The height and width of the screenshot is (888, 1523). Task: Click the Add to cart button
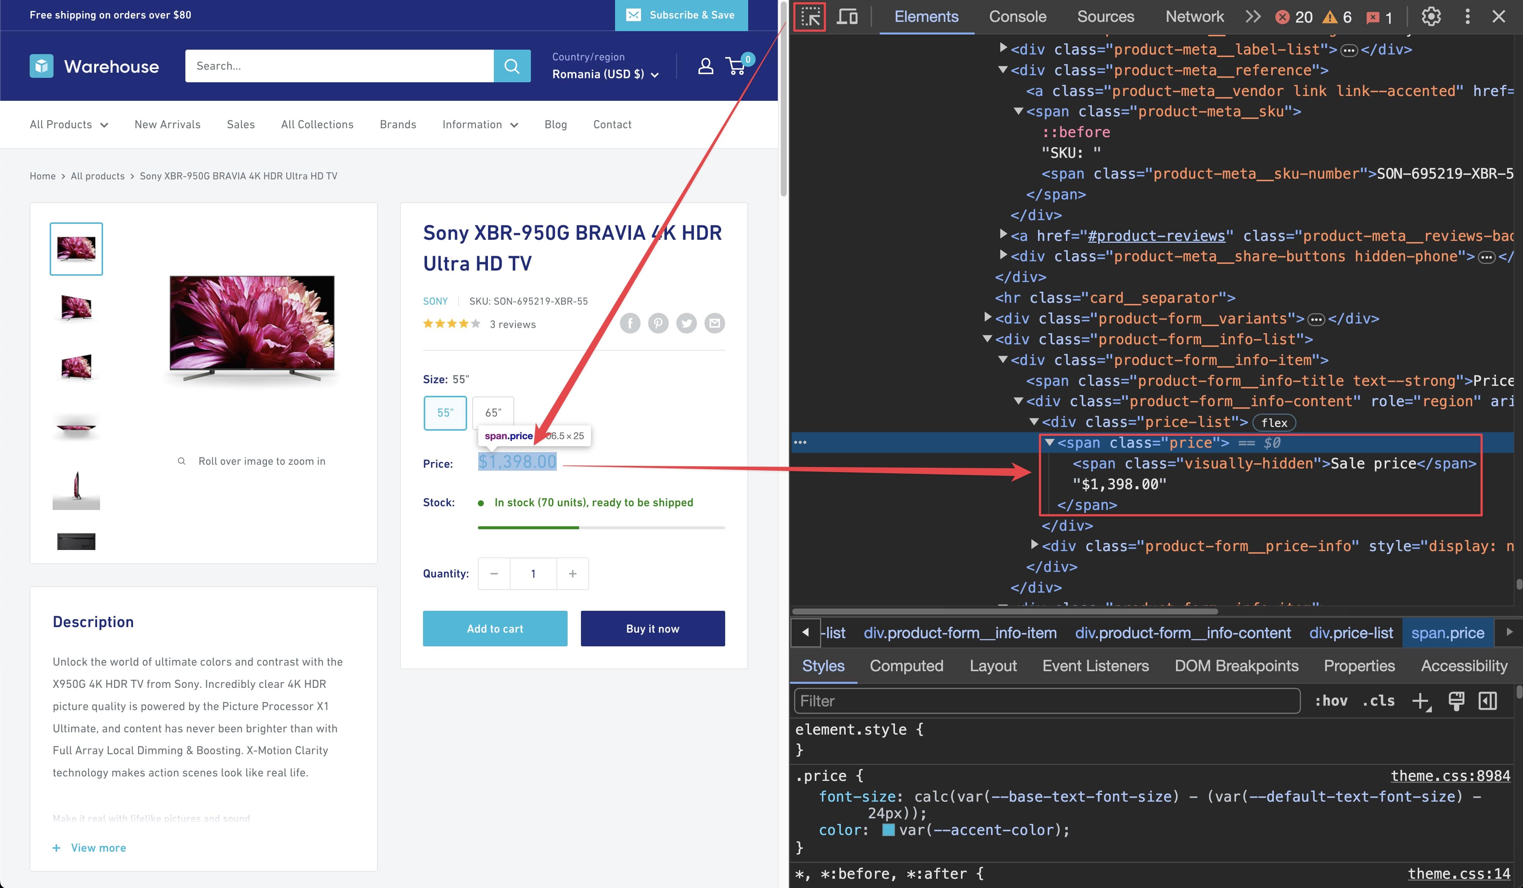[x=495, y=628]
